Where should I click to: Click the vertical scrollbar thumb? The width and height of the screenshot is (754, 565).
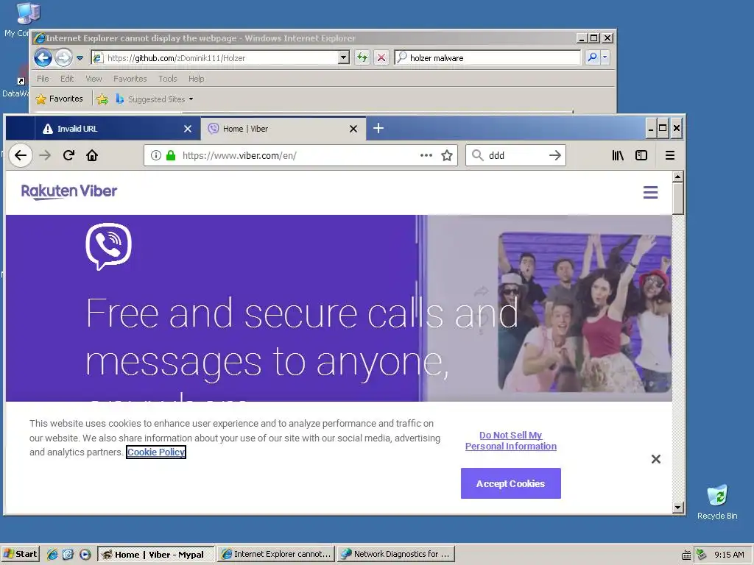[x=678, y=199]
